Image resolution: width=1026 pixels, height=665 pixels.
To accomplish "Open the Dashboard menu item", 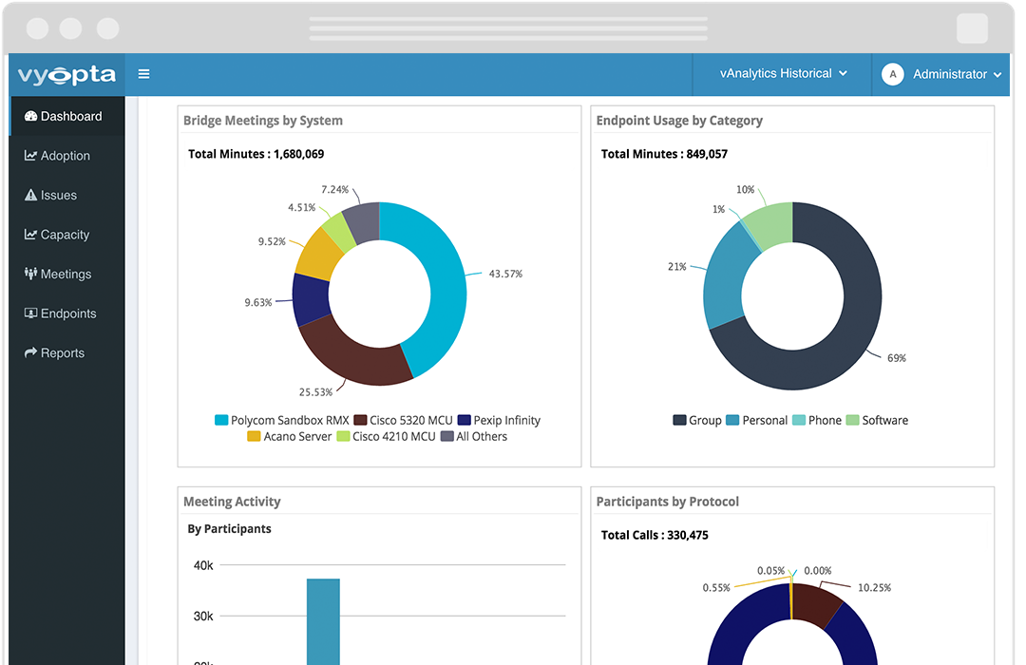I will [x=66, y=116].
